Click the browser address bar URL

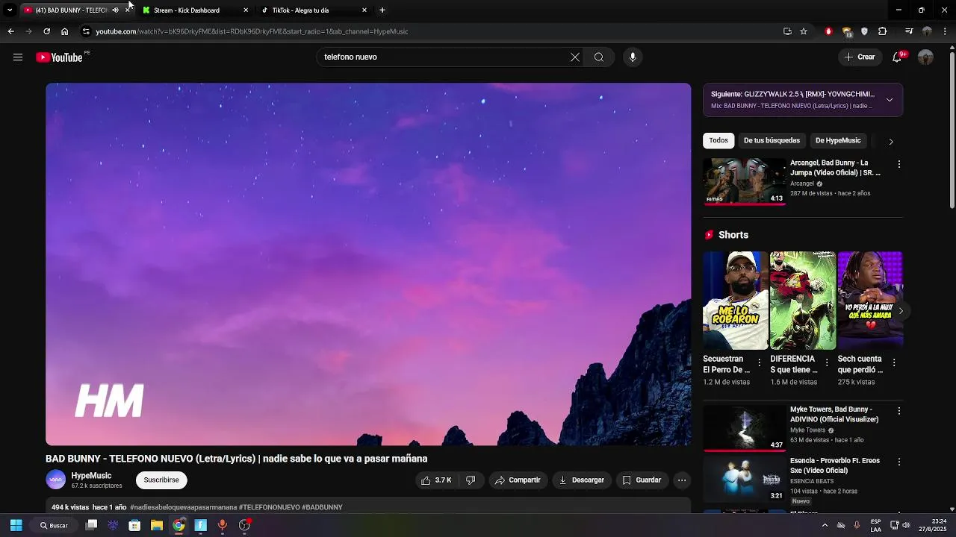click(252, 31)
